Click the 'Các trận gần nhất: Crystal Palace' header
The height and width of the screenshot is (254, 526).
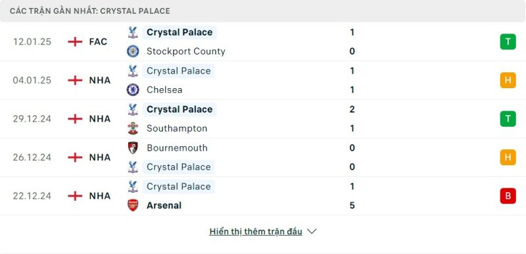90,11
